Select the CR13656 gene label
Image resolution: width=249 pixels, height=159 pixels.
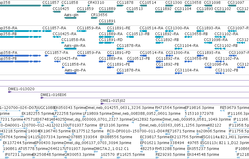[x=99, y=15]
